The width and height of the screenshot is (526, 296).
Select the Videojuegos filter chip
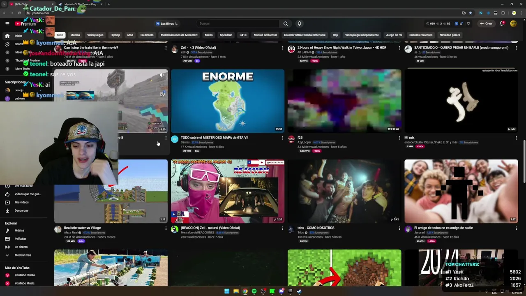[95, 35]
